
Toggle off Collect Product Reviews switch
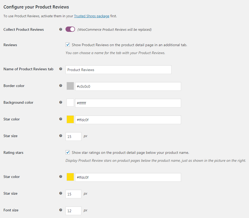coord(70,29)
